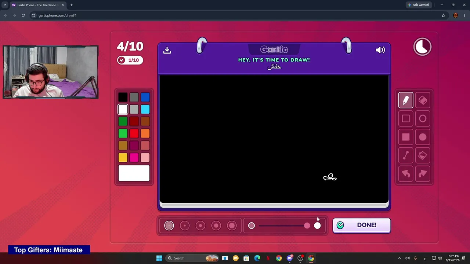Pick the maroon color swatch
Image resolution: width=470 pixels, height=264 pixels.
(x=134, y=146)
